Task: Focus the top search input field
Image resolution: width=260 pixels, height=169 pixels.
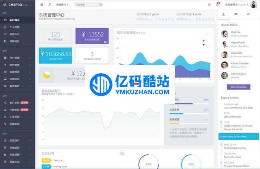Action: click(x=88, y=5)
